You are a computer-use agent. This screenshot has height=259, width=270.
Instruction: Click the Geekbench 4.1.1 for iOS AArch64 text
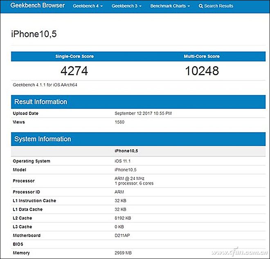(x=45, y=85)
